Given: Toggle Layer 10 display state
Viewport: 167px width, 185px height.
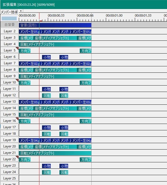Looking at the screenshot, I should pyautogui.click(x=9, y=82).
